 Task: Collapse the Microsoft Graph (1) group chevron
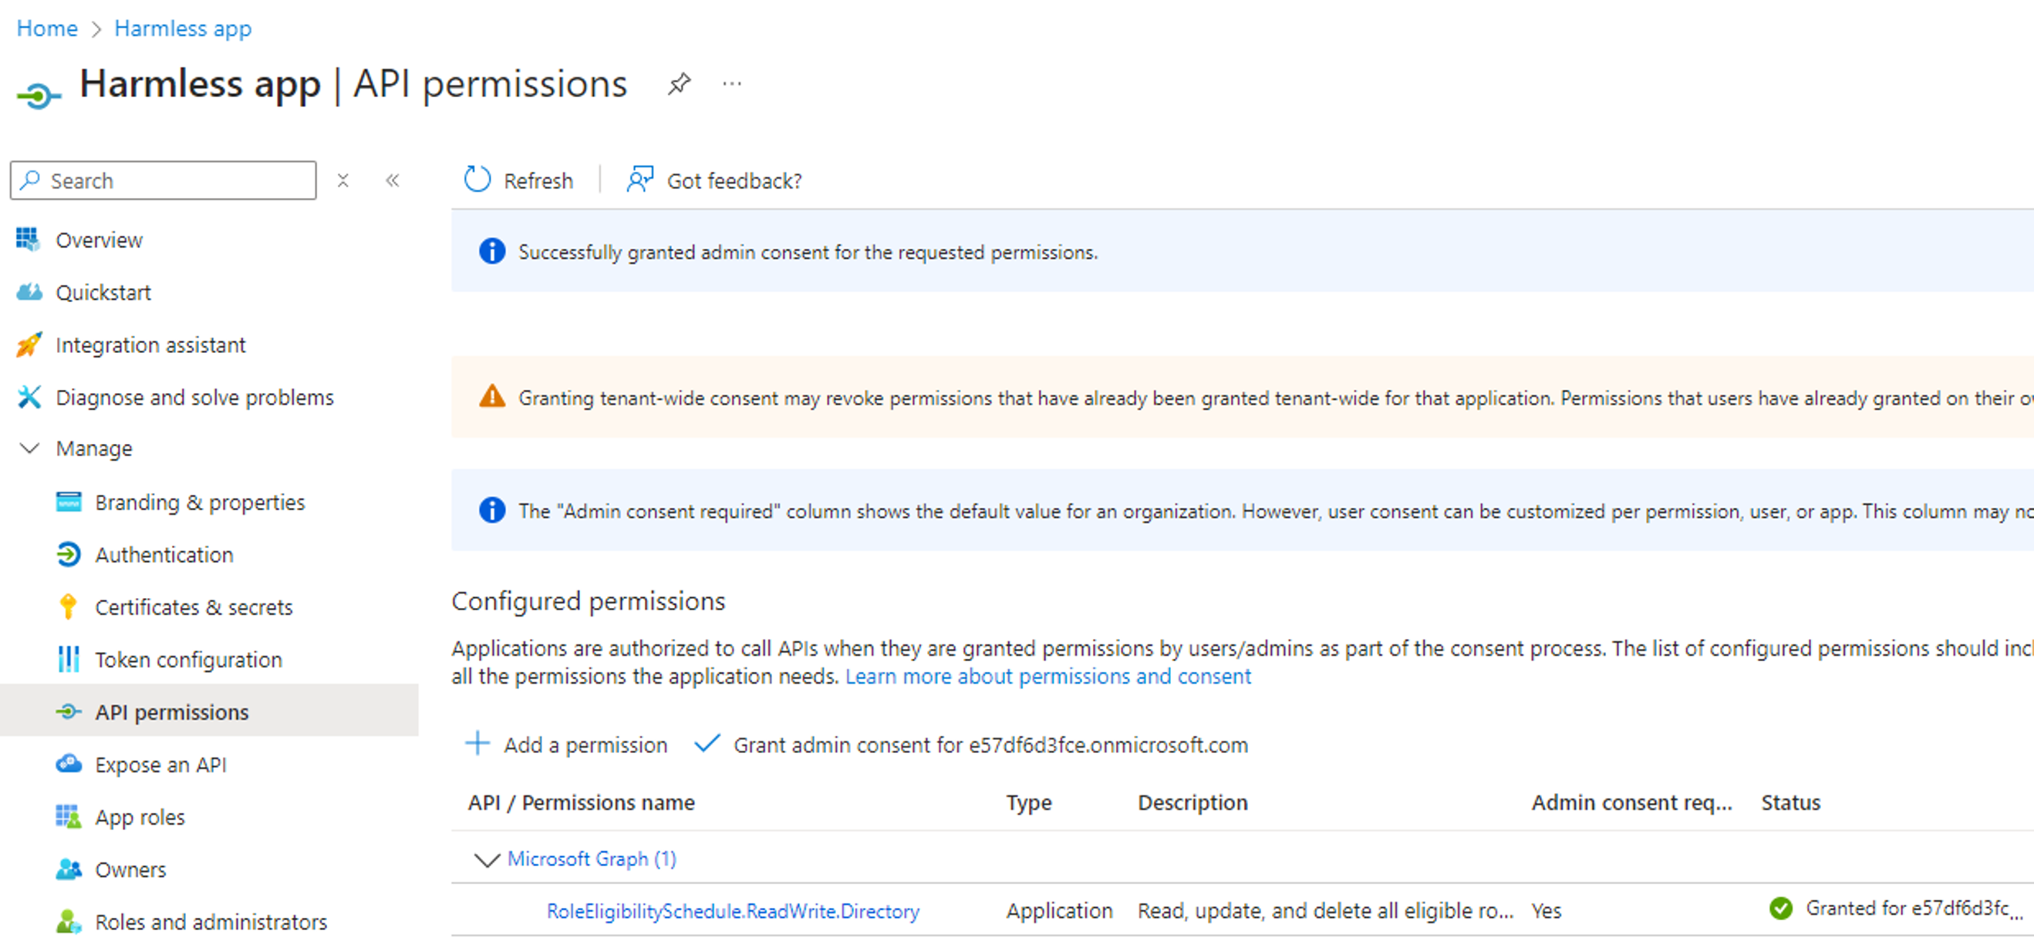(x=487, y=859)
